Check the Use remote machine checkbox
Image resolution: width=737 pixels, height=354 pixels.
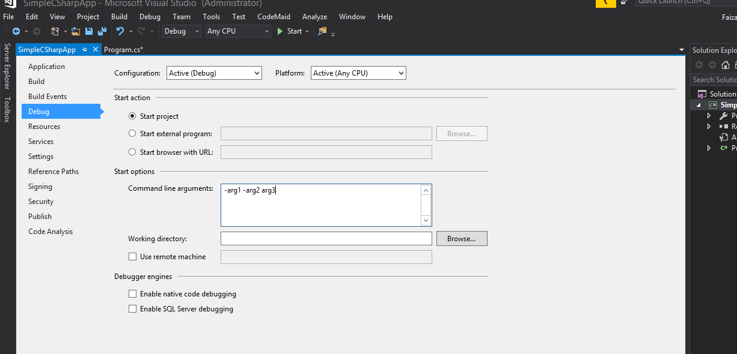pyautogui.click(x=133, y=257)
